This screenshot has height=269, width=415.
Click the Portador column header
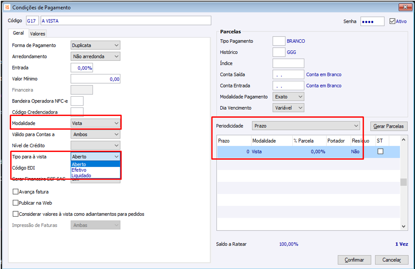pyautogui.click(x=338, y=141)
